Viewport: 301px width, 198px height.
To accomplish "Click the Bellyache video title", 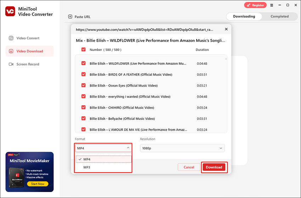I will (122, 119).
